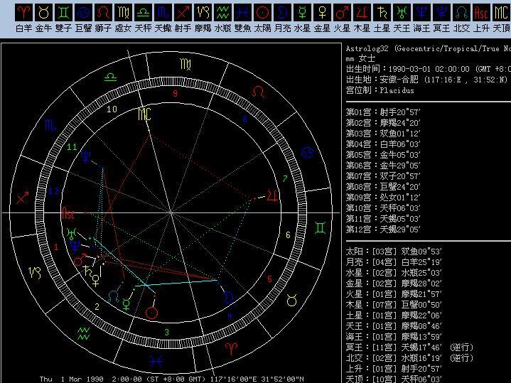This screenshot has height=383, width=511.
Task: Click the row '第04宫:白羊06°03''
Action: click(x=383, y=144)
